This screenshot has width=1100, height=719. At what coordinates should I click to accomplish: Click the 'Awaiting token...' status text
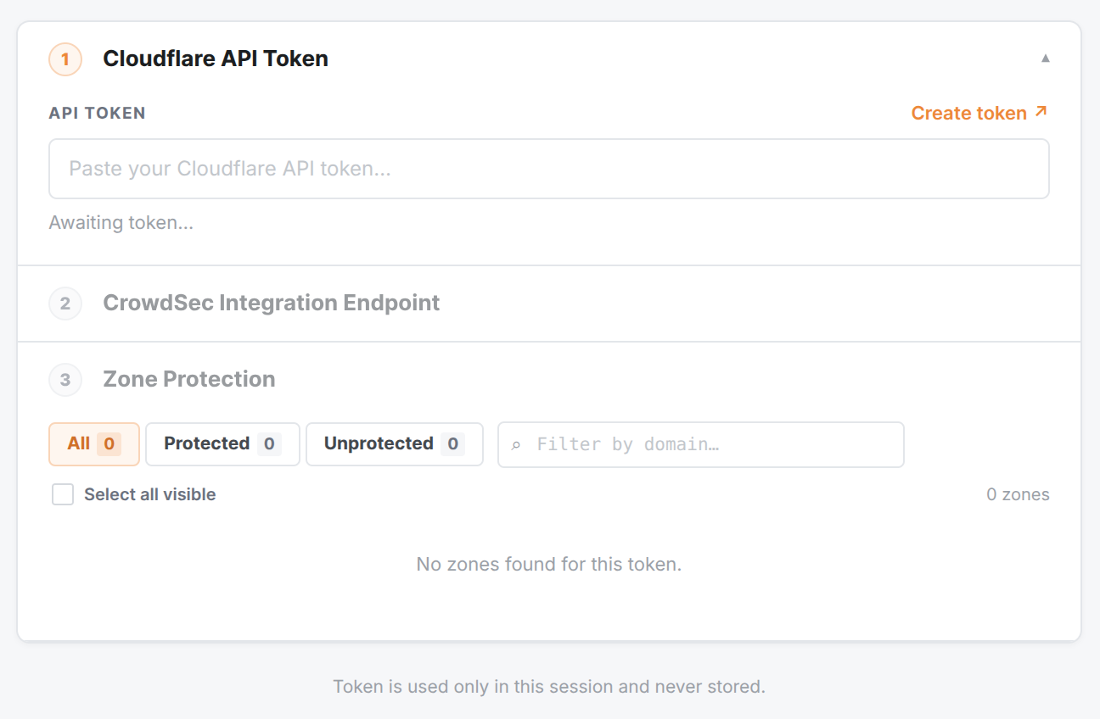(121, 223)
